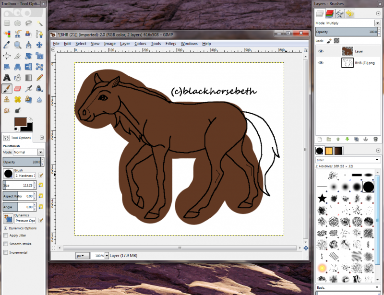Choose the Zoom magnifier tool
Viewport: 384px width, 295px height.
click(x=18, y=45)
